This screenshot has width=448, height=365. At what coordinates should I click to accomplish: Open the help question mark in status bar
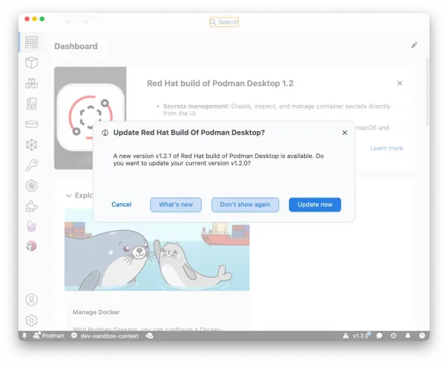click(x=422, y=336)
